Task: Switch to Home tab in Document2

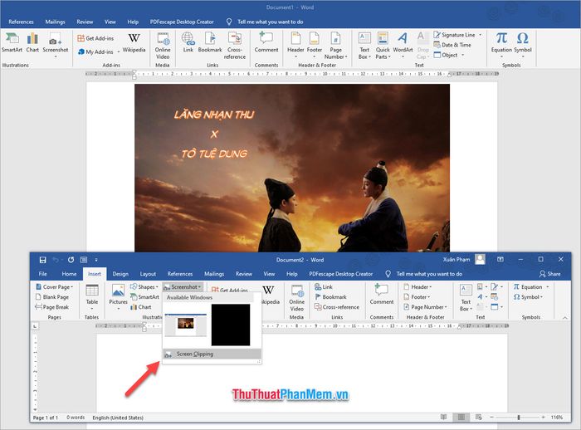Action: [69, 274]
